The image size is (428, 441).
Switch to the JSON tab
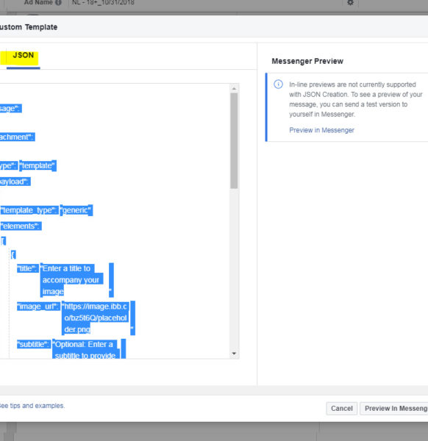[x=24, y=55]
